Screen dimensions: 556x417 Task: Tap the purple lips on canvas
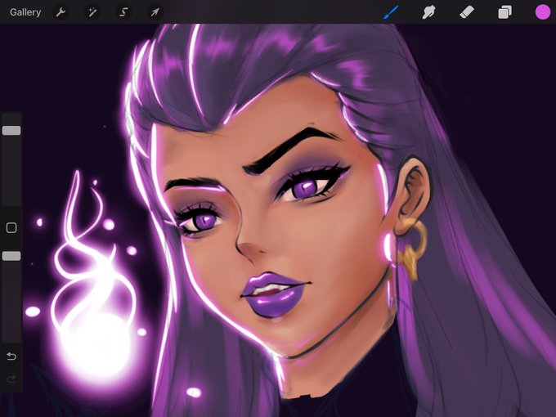pyautogui.click(x=273, y=294)
